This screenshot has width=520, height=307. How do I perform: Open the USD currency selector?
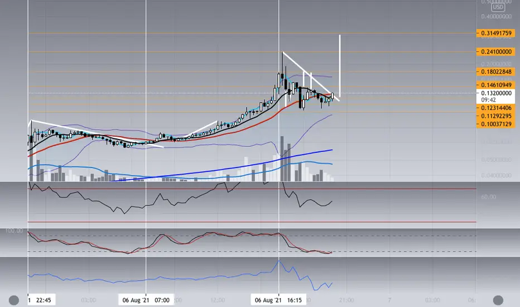(498, 7)
